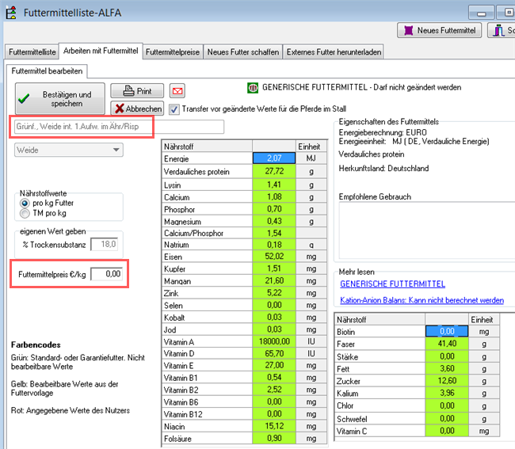The image size is (515, 449).
Task: Click the Selen row label
Action: pyautogui.click(x=173, y=306)
